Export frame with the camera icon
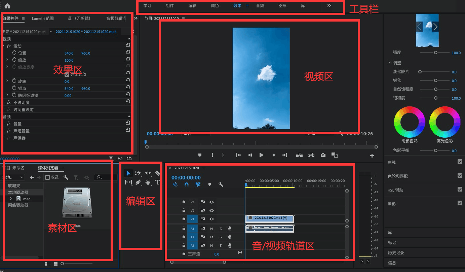The width and height of the screenshot is (465, 272). point(323,155)
